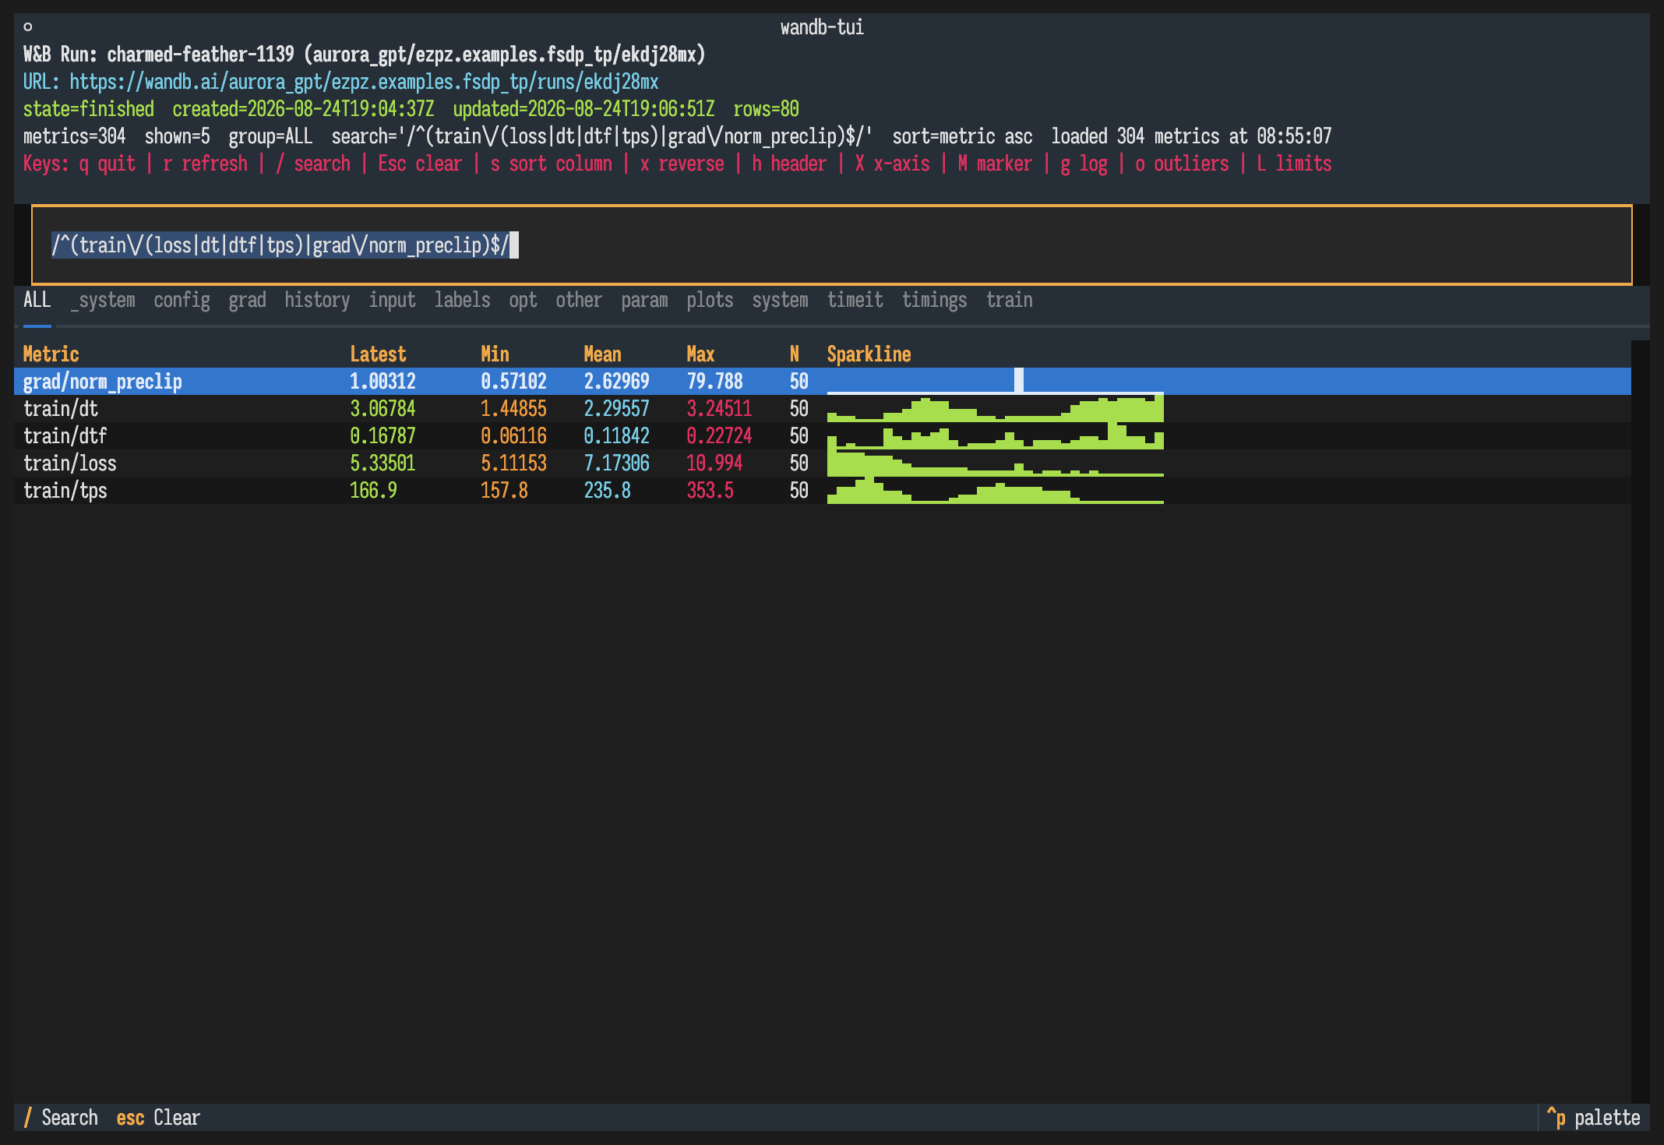Sort by the Min column header

(495, 354)
